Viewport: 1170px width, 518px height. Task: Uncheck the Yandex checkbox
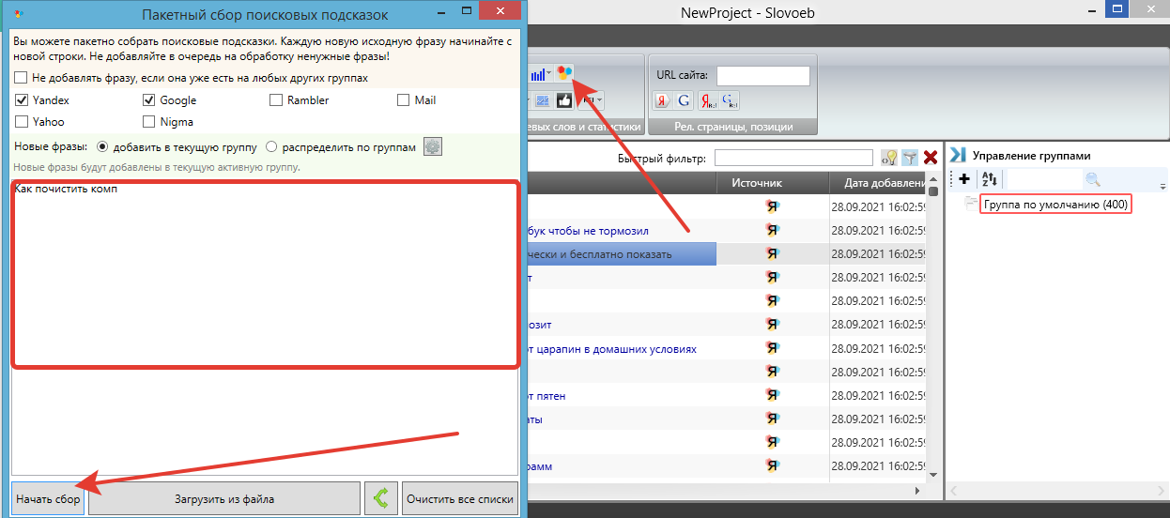[x=22, y=100]
